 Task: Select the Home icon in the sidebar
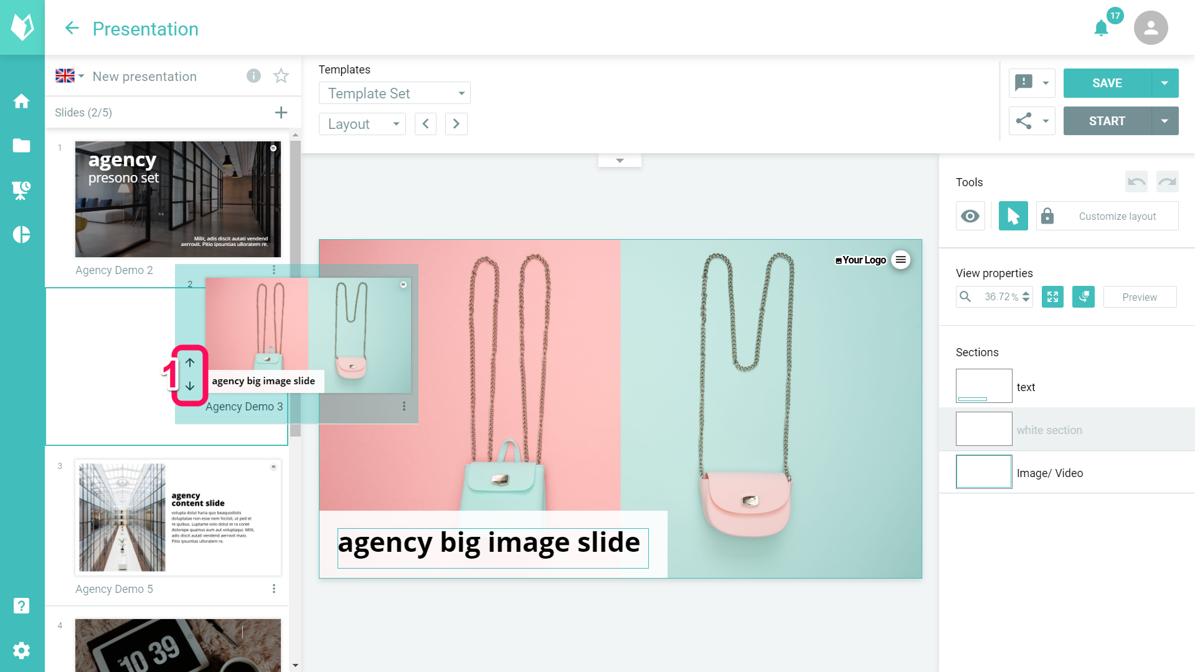click(x=22, y=101)
